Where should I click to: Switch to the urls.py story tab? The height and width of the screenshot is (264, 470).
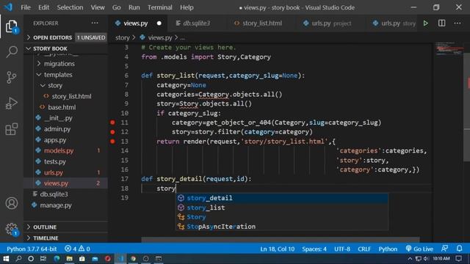click(x=394, y=23)
